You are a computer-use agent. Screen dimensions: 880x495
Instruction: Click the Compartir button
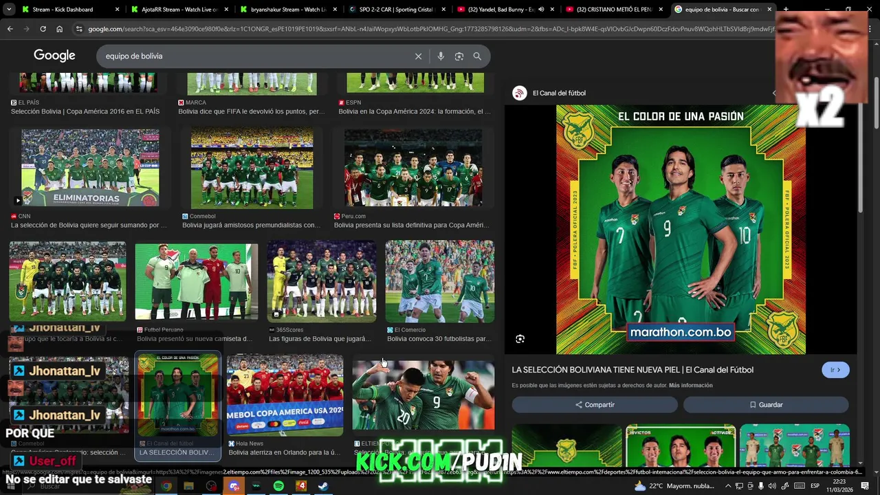[x=595, y=405]
